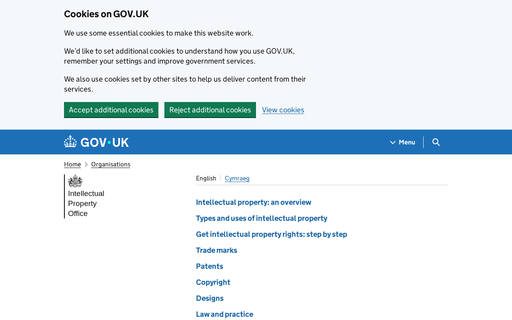Select the English language option
This screenshot has height=320, width=512.
click(206, 178)
